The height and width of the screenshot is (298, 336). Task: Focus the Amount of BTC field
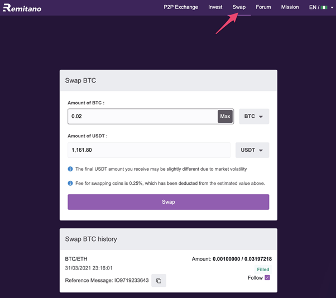pyautogui.click(x=142, y=116)
